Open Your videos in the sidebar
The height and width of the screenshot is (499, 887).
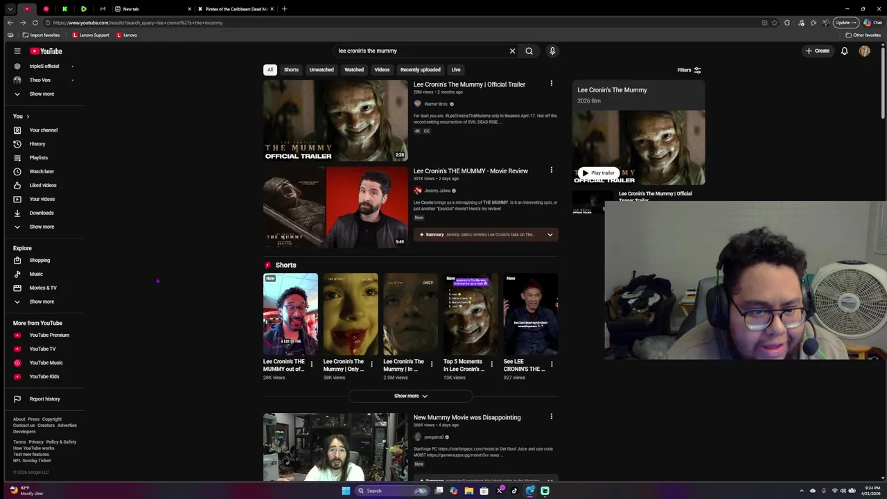[x=42, y=199]
